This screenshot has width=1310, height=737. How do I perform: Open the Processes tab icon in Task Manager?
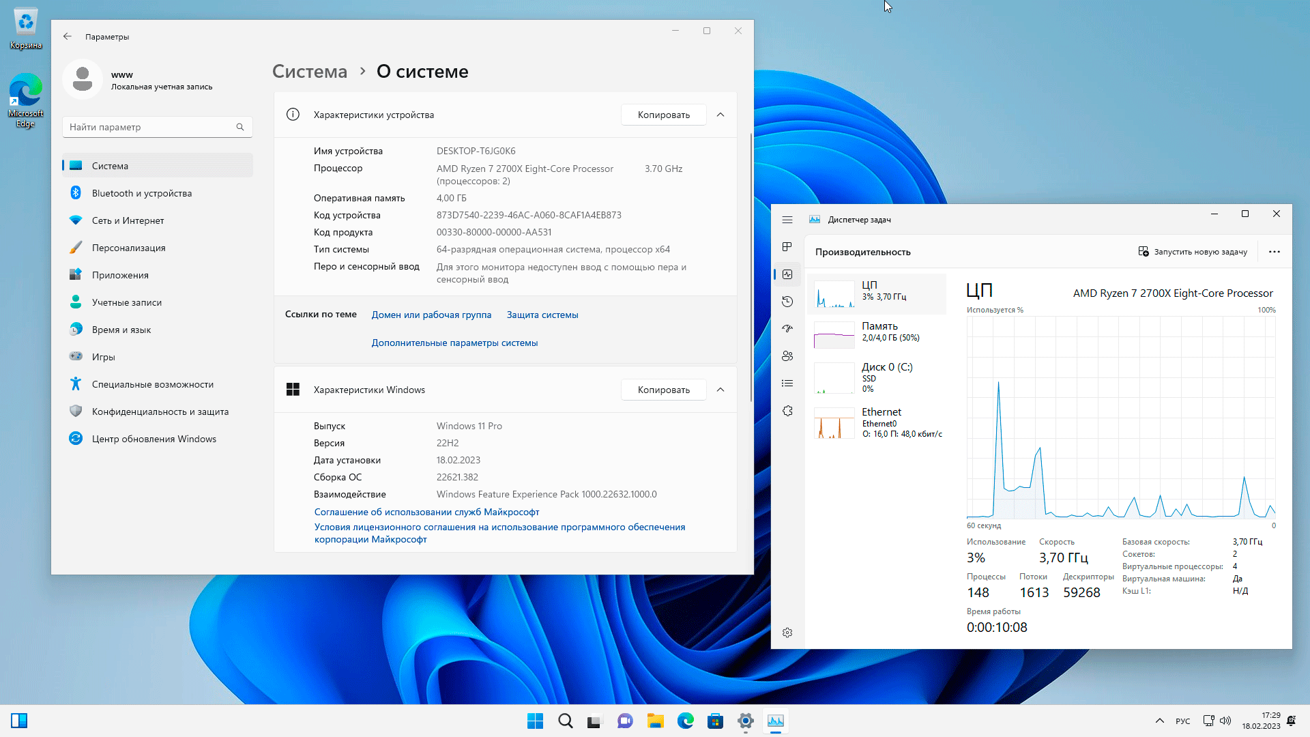pos(787,247)
